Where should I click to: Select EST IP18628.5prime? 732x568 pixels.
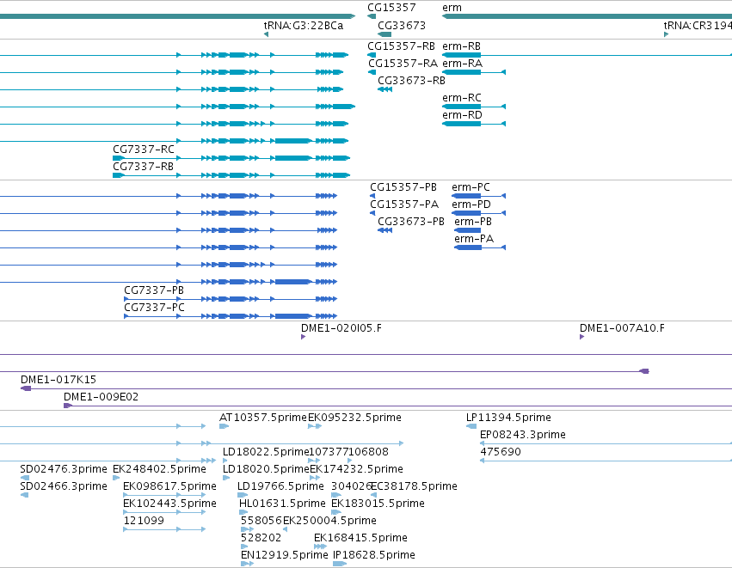374,555
